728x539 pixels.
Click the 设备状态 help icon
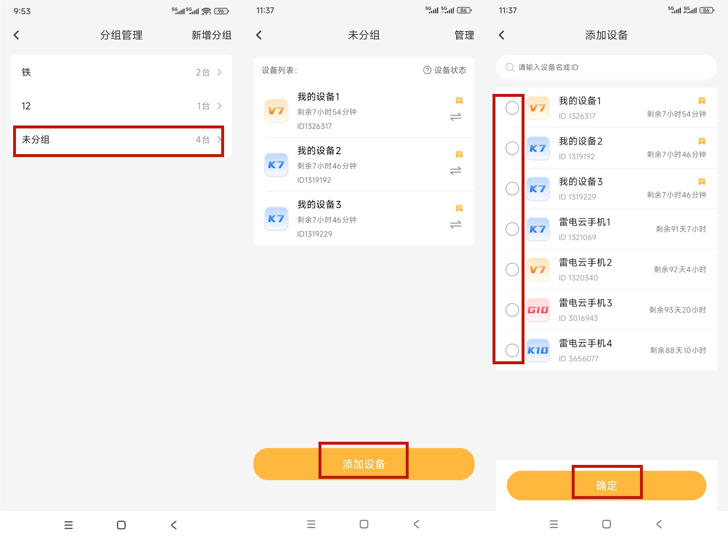click(427, 70)
